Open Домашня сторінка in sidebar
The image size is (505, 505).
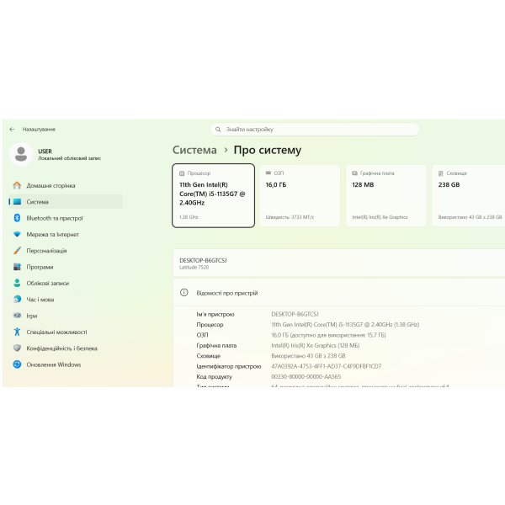66,185
